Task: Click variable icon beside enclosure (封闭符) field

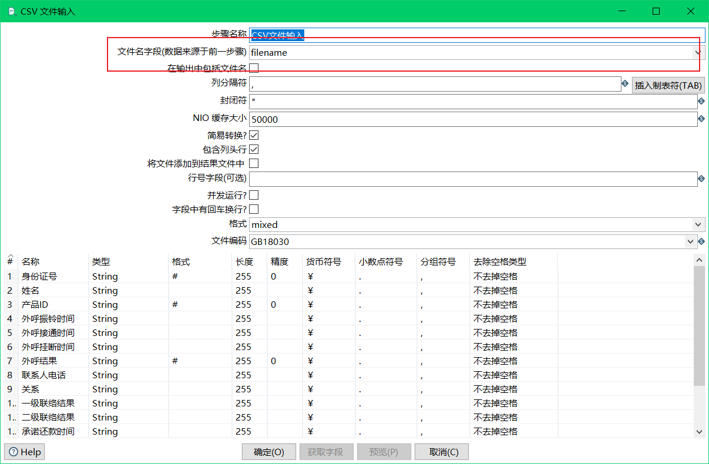Action: coord(701,101)
